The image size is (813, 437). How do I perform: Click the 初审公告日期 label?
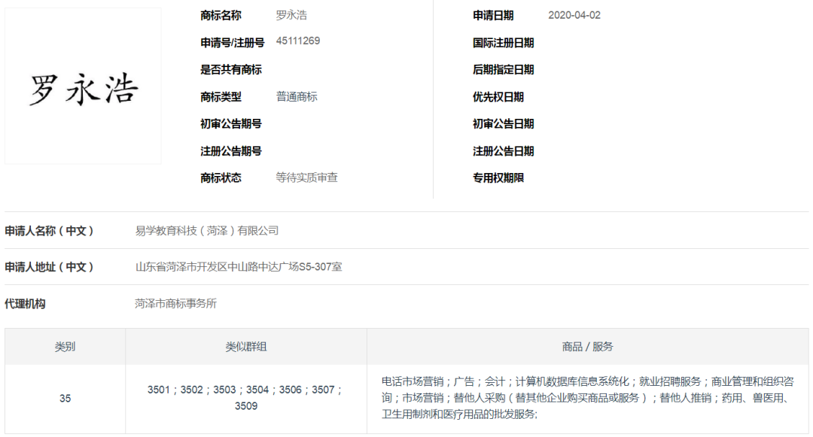pos(503,124)
